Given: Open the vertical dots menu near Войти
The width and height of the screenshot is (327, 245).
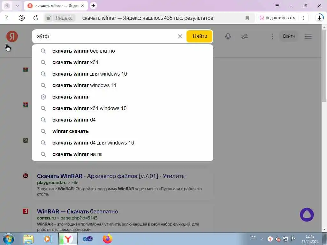Looking at the screenshot, I should click(x=272, y=36).
